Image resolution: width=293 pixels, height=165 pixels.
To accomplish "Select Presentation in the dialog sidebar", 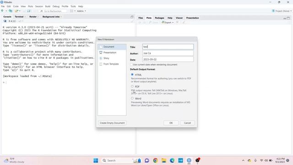I will pyautogui.click(x=112, y=53).
